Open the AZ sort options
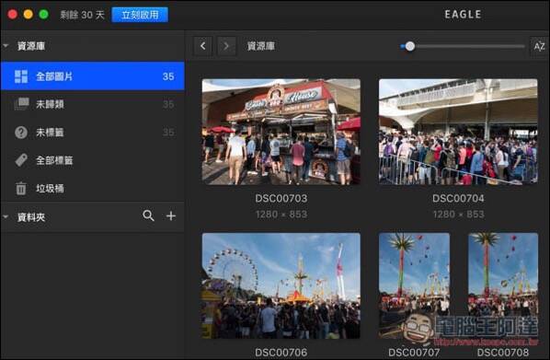 pyautogui.click(x=539, y=46)
